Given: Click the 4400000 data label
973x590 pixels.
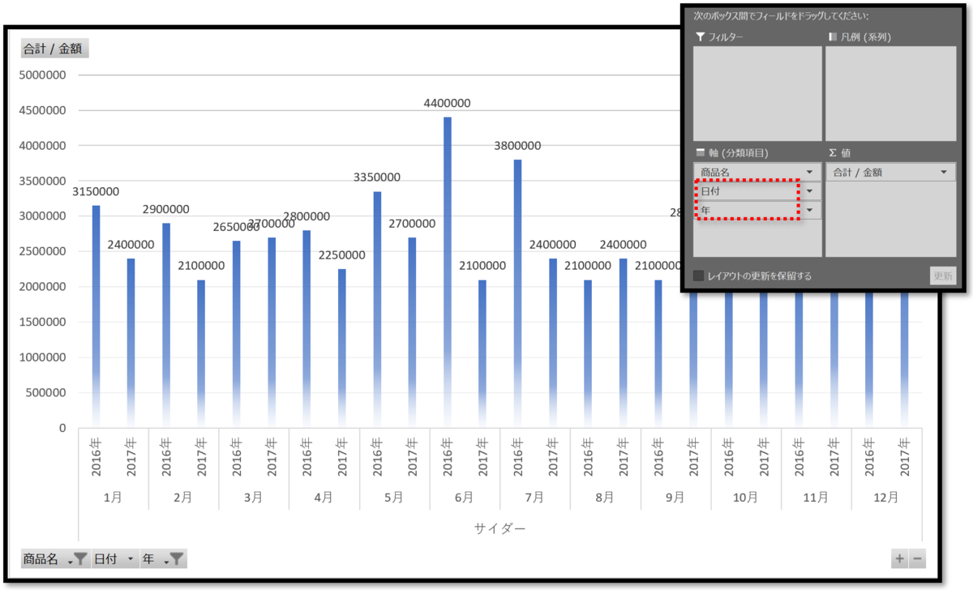Looking at the screenshot, I should pyautogui.click(x=447, y=103).
